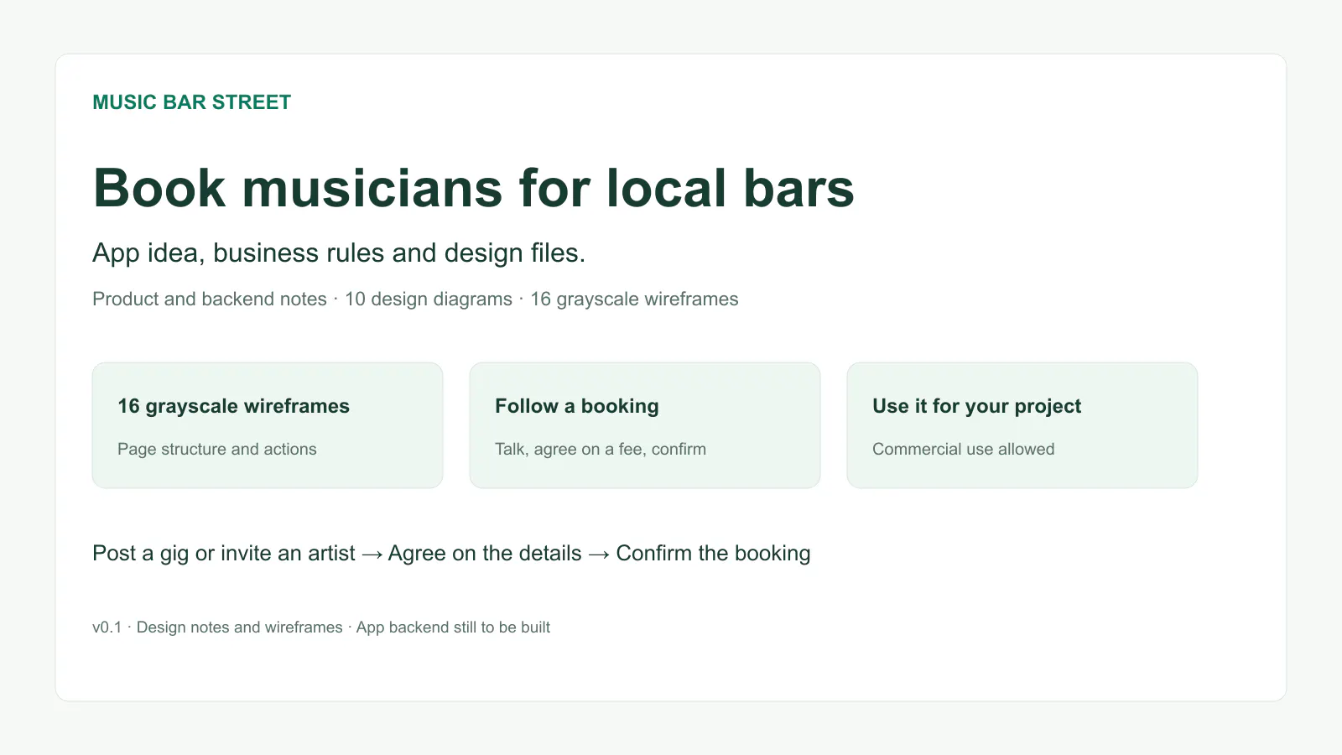1342x755 pixels.
Task: Open the 'Use it for your project' card
Action: tap(1022, 425)
